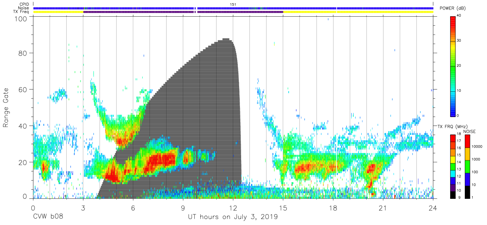The height and width of the screenshot is (225, 487).
Task: Click the CPID value 151
Action: (x=233, y=4)
